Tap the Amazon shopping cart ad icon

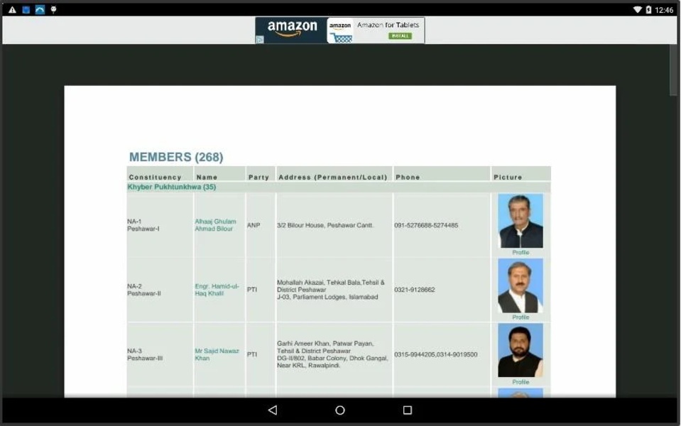pyautogui.click(x=340, y=31)
